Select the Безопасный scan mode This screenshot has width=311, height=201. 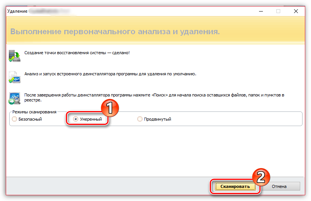point(15,119)
